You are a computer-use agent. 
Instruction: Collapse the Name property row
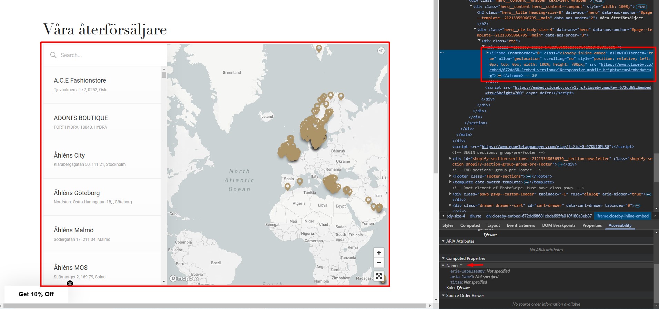click(443, 266)
